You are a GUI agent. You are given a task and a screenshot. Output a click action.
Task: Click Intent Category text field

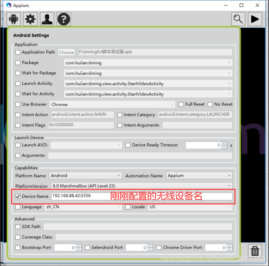click(x=195, y=115)
